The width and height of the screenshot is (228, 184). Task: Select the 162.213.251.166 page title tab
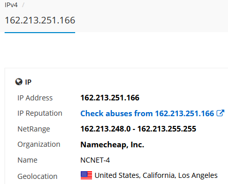pyautogui.click(x=40, y=20)
